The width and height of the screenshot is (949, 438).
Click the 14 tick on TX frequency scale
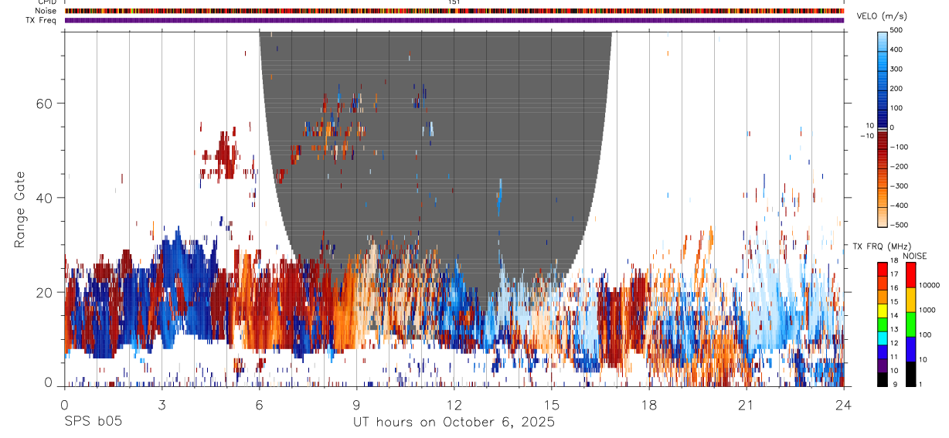point(895,316)
